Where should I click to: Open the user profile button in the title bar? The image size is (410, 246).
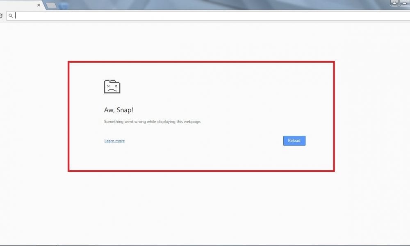click(x=395, y=3)
